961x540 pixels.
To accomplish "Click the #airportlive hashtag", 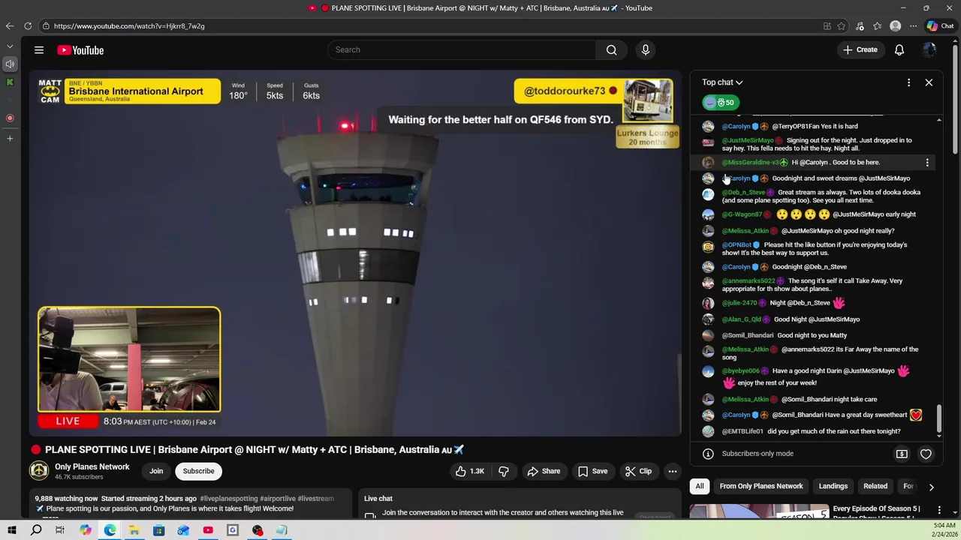I will [x=277, y=499].
